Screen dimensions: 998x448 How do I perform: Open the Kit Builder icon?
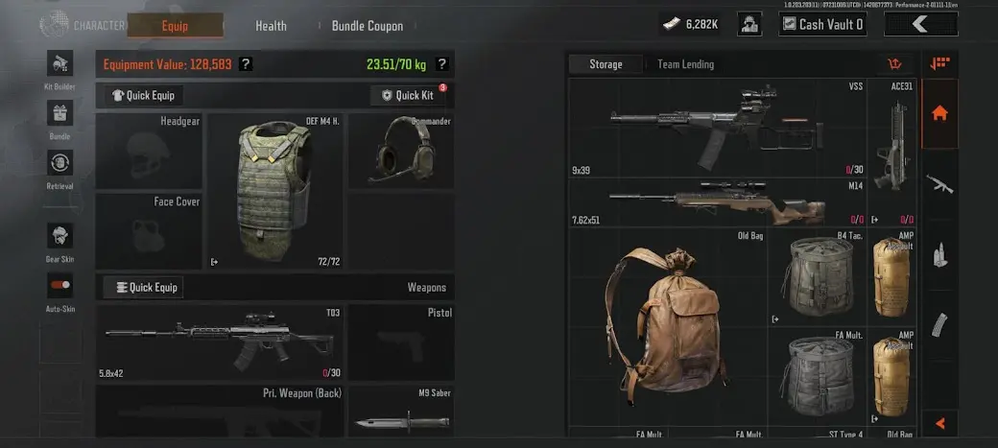[59, 63]
